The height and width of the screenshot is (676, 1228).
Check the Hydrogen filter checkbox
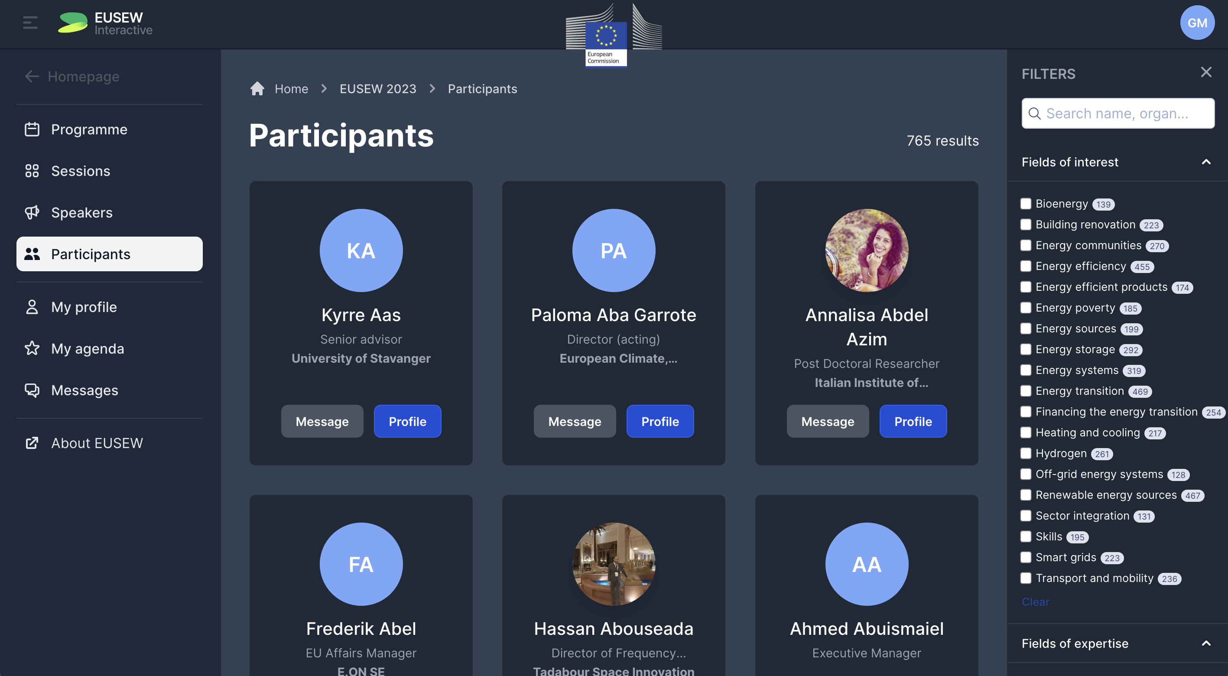(x=1026, y=453)
